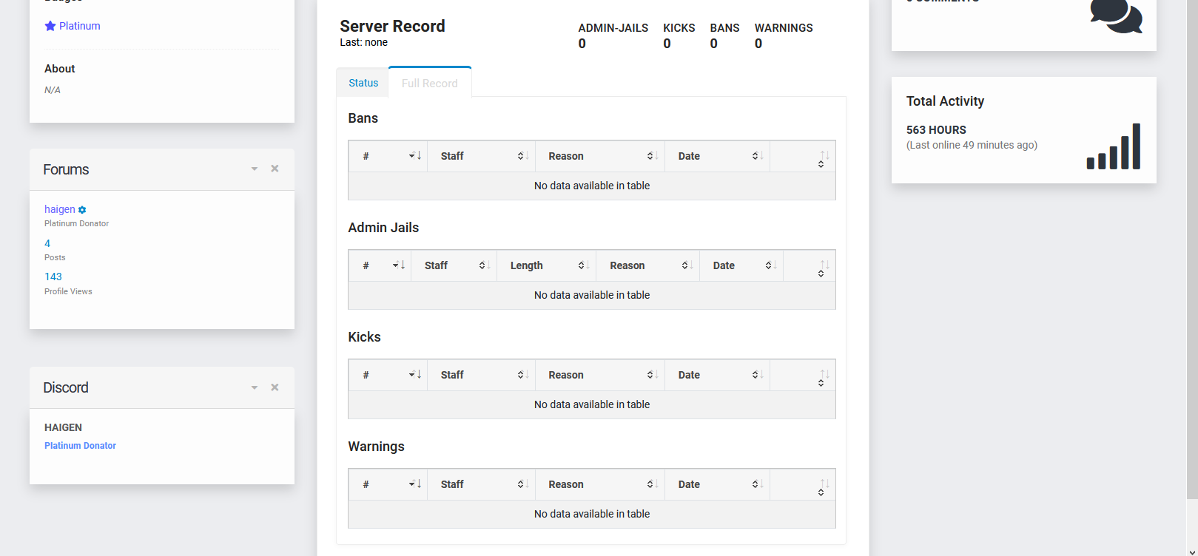Click the 143 profile views count
The image size is (1198, 556).
pos(53,277)
